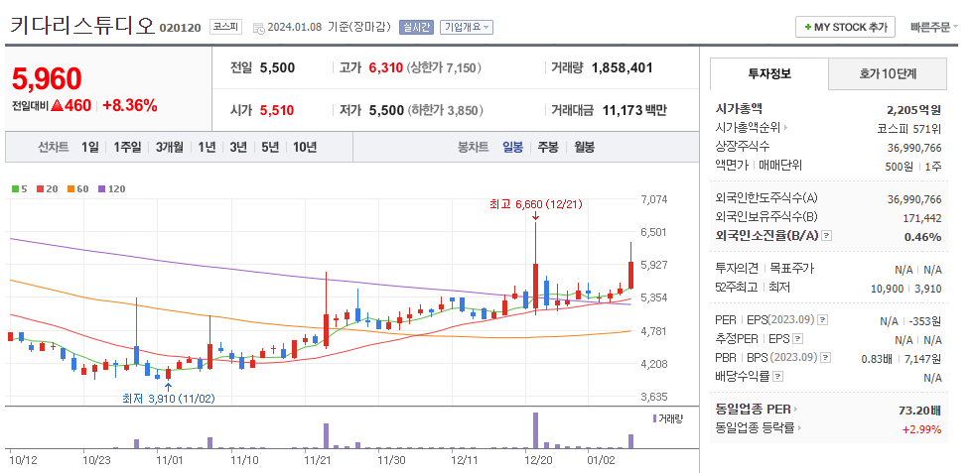Click the arrow next to 동일업종 등락률

(x=799, y=427)
